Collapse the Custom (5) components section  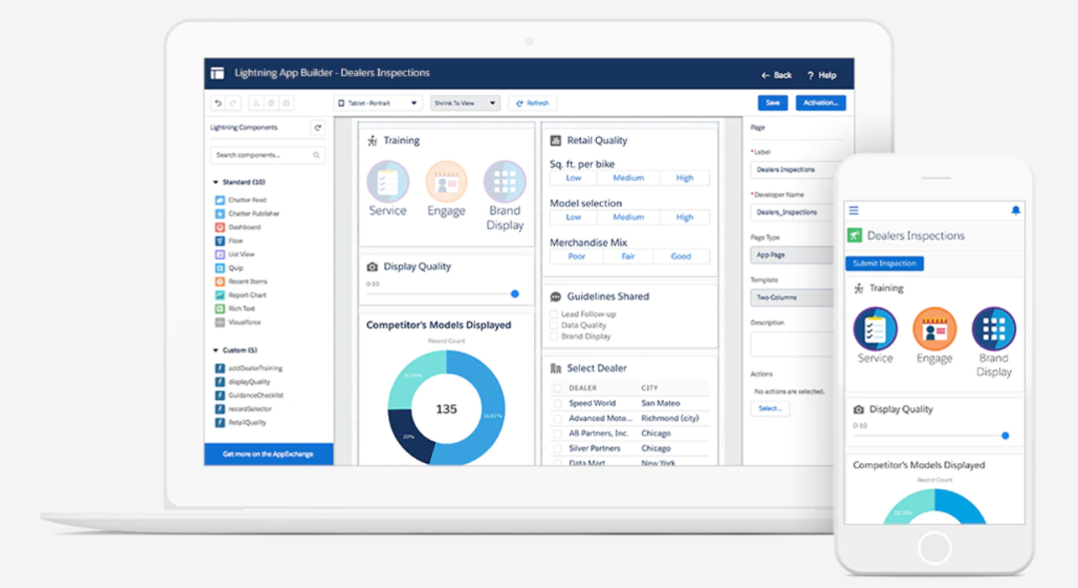tap(216, 350)
